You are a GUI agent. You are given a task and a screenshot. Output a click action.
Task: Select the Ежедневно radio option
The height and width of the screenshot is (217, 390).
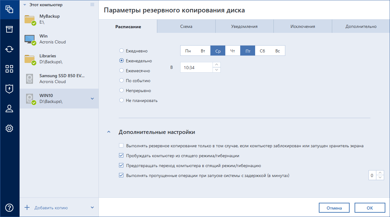[122, 51]
